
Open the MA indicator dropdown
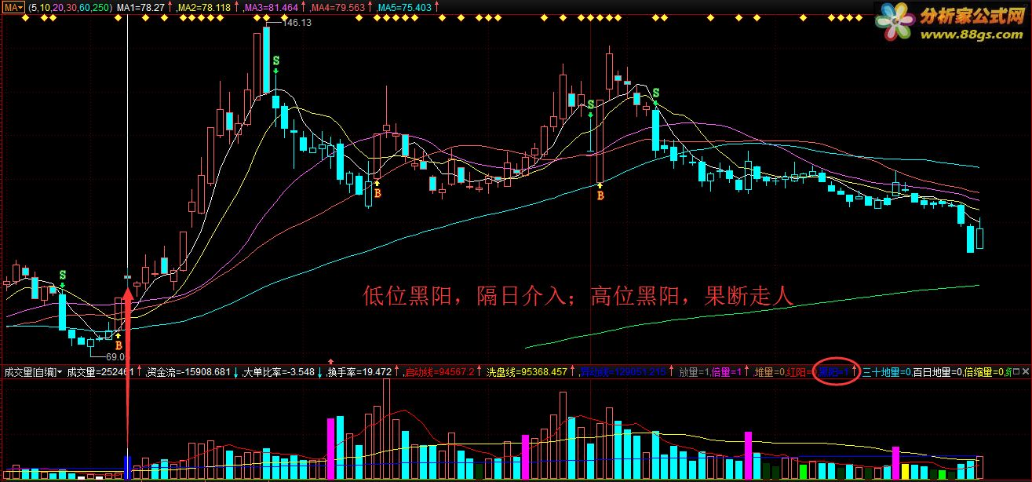[13, 7]
